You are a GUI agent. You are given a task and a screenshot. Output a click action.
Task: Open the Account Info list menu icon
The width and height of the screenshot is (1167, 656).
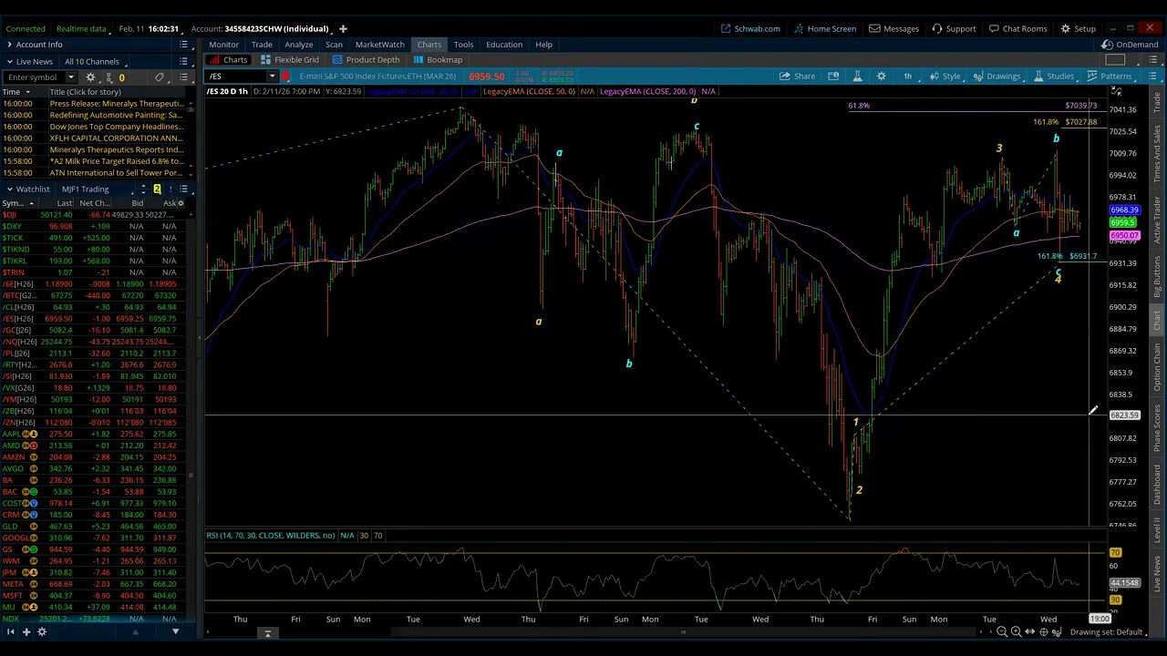[x=183, y=45]
